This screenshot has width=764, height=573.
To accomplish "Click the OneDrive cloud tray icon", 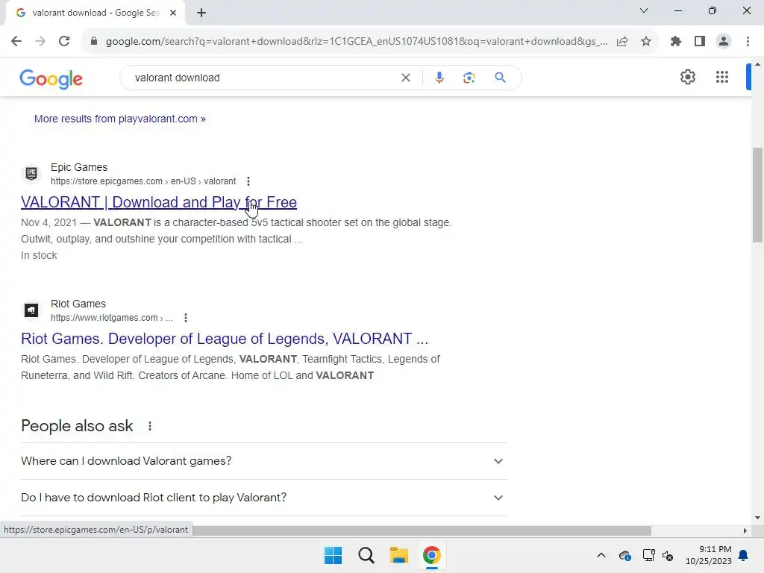I will [x=624, y=555].
